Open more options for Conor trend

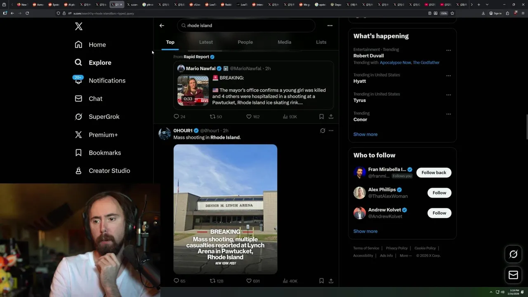click(x=448, y=114)
